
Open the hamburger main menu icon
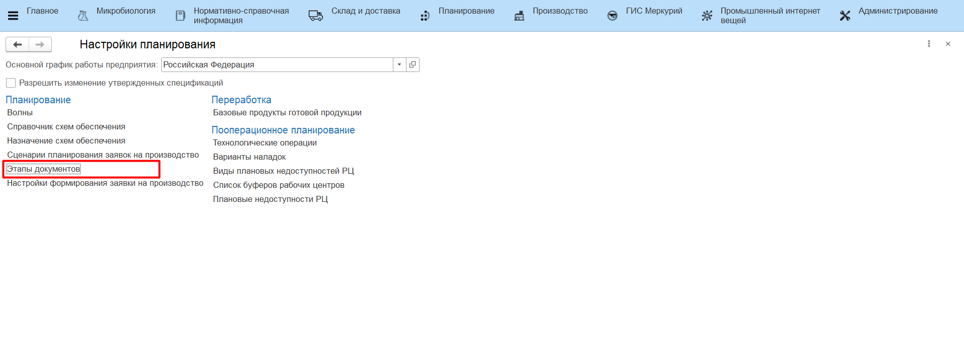13,16
